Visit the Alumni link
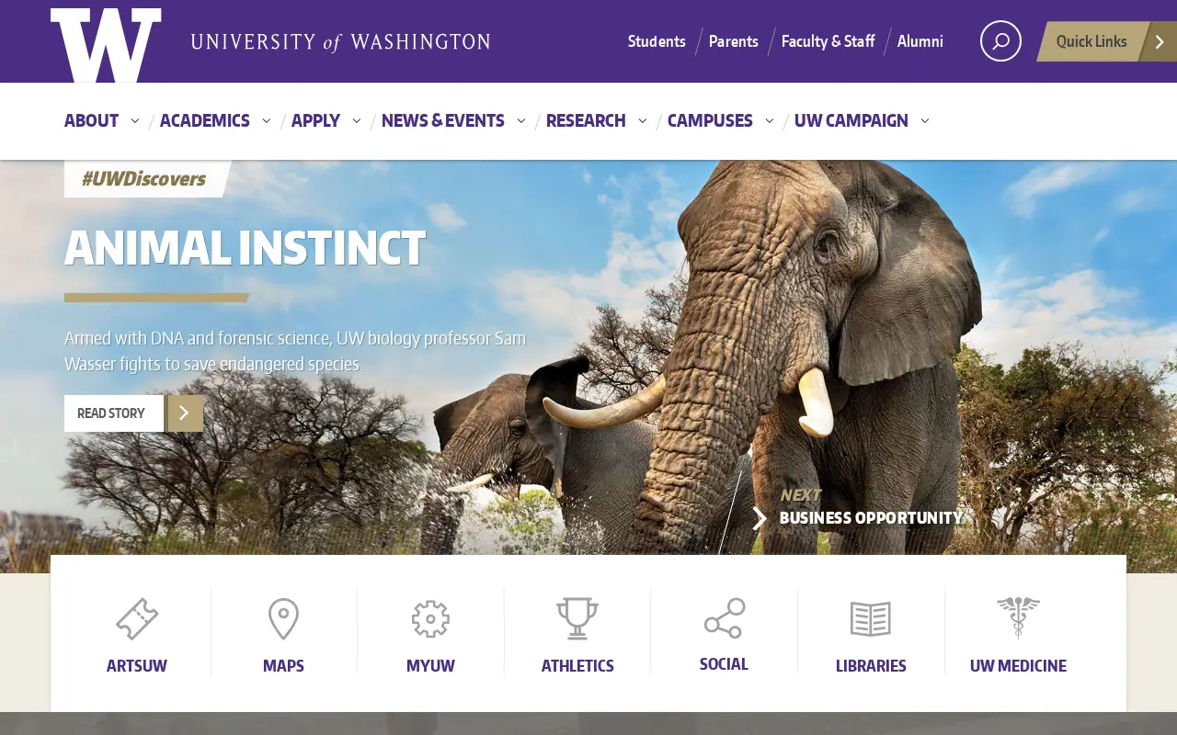This screenshot has width=1177, height=735. coord(920,41)
